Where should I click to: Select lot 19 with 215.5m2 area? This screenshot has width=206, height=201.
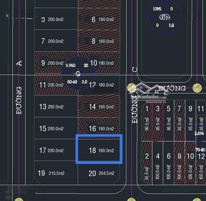point(56,173)
